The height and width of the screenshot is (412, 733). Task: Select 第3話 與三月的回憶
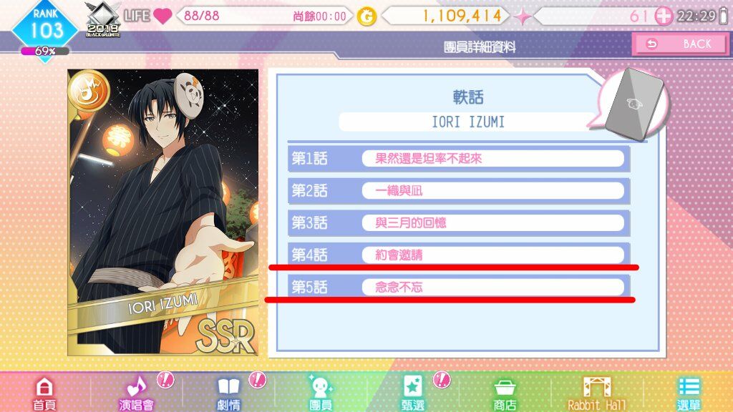click(459, 223)
